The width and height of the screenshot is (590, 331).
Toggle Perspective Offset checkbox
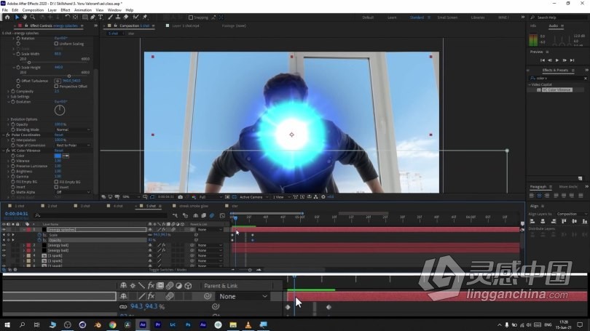[56, 86]
